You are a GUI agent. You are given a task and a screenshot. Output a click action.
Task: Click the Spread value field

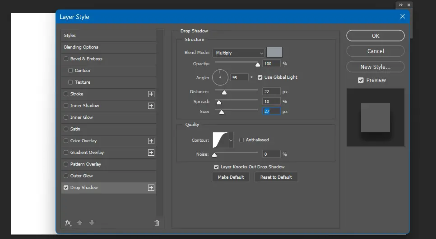click(271, 101)
